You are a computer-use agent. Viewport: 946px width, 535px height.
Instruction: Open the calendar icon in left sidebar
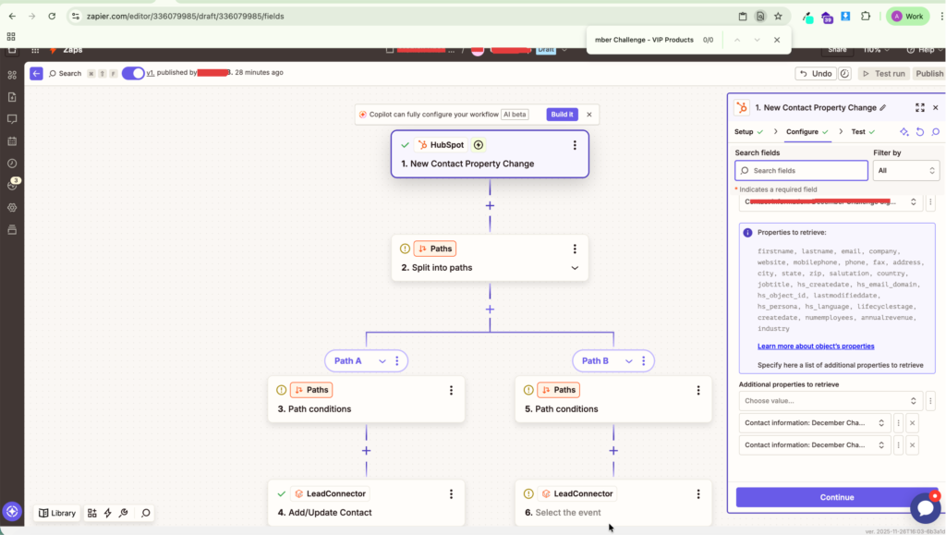11,141
